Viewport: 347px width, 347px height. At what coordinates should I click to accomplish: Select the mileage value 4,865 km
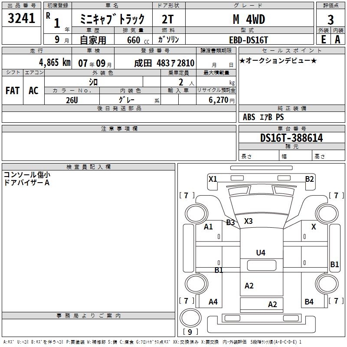pyautogui.click(x=55, y=62)
